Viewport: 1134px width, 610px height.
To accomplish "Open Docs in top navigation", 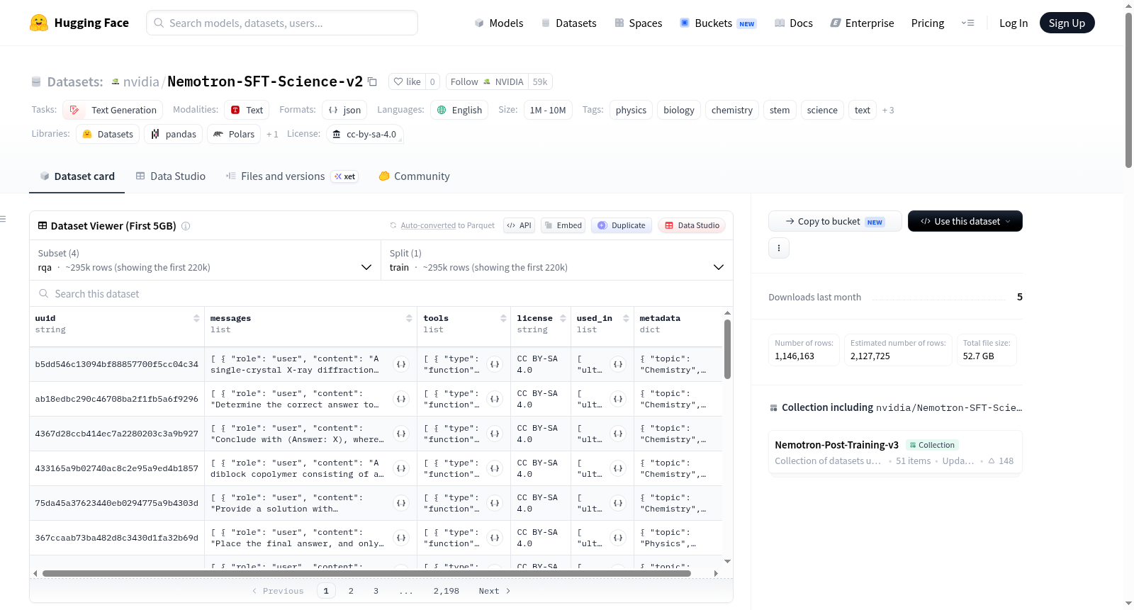I will click(x=794, y=23).
